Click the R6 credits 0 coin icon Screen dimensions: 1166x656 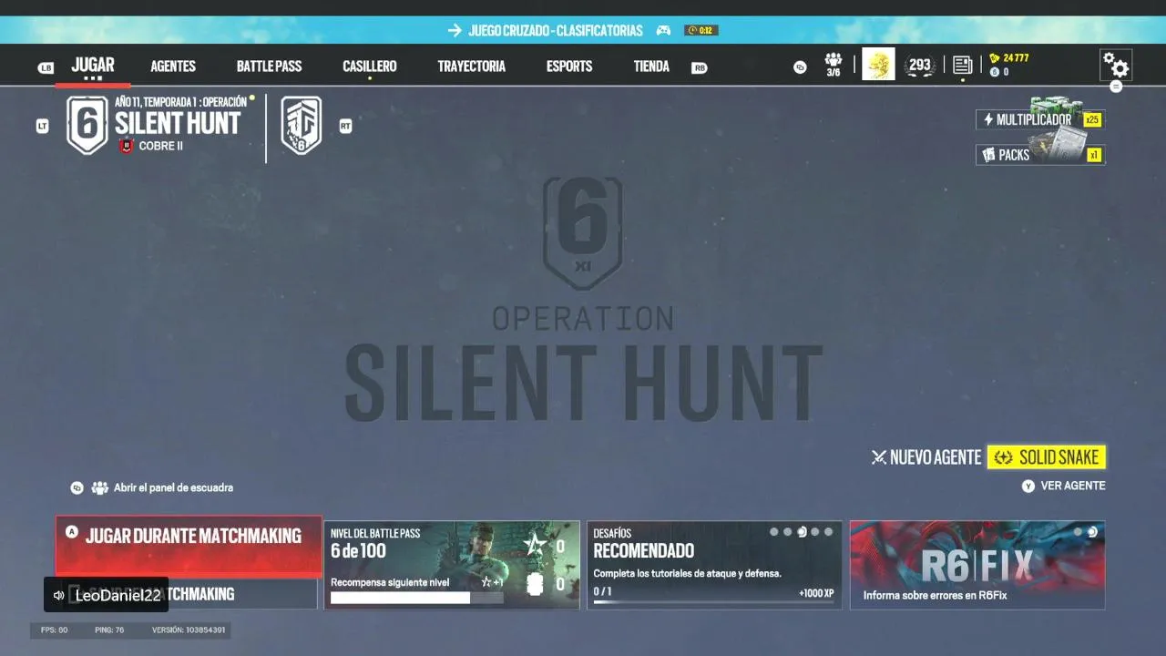pyautogui.click(x=995, y=72)
